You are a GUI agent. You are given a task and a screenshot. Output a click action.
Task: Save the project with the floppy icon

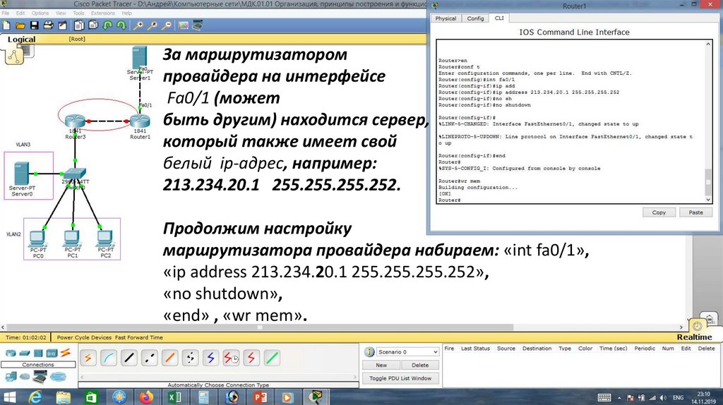(x=34, y=25)
